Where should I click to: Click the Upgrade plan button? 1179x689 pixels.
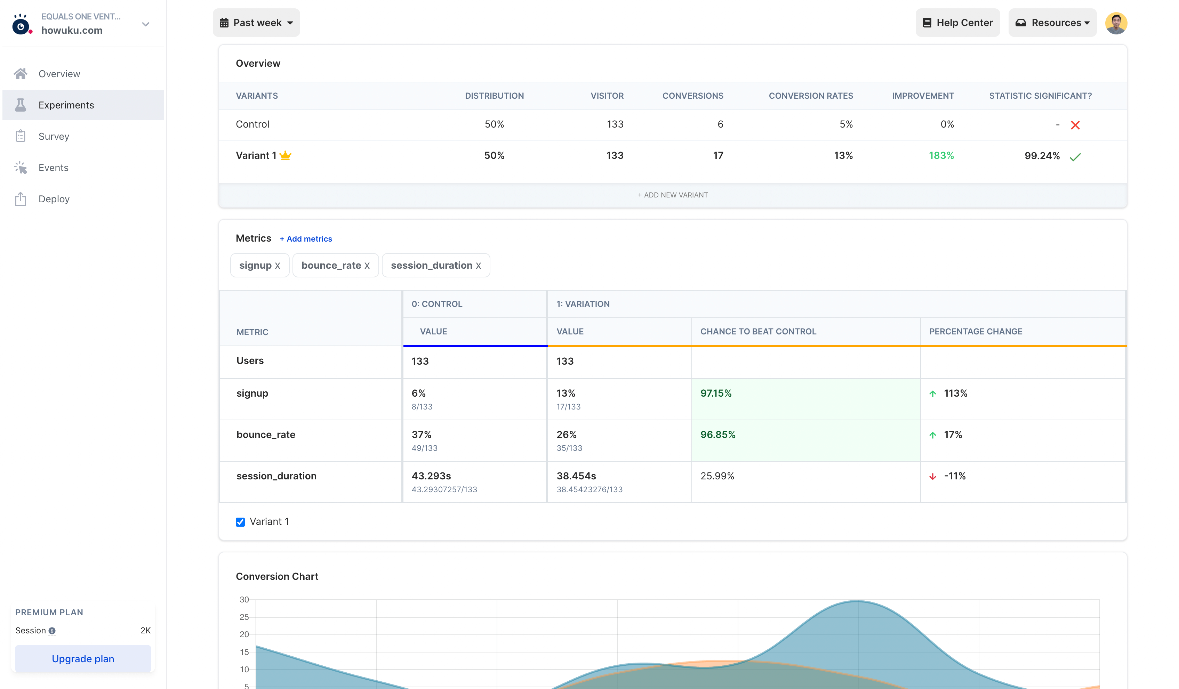pos(83,658)
